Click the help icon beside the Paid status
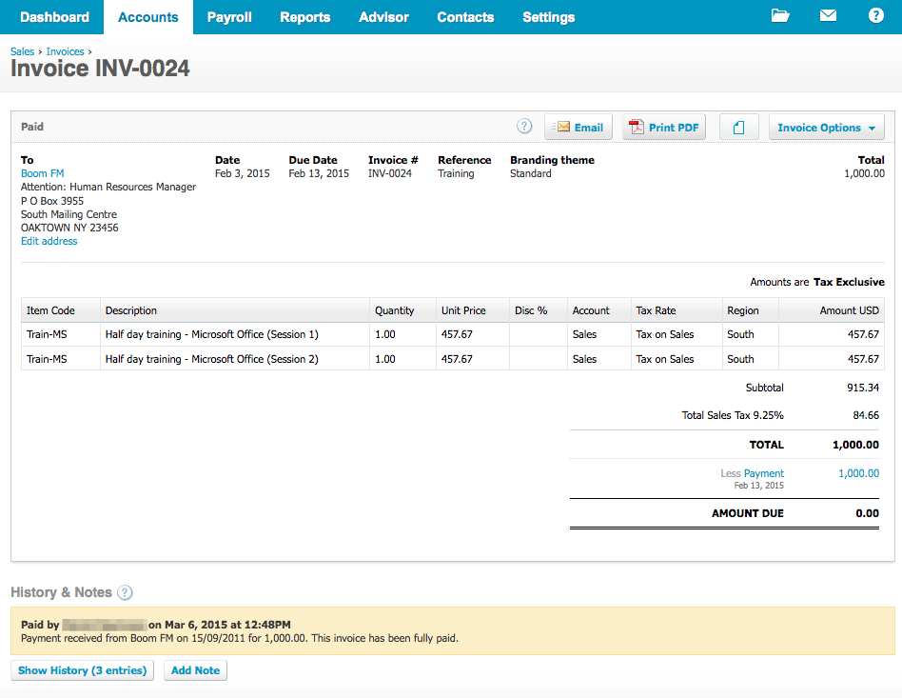The width and height of the screenshot is (902, 698). (524, 126)
